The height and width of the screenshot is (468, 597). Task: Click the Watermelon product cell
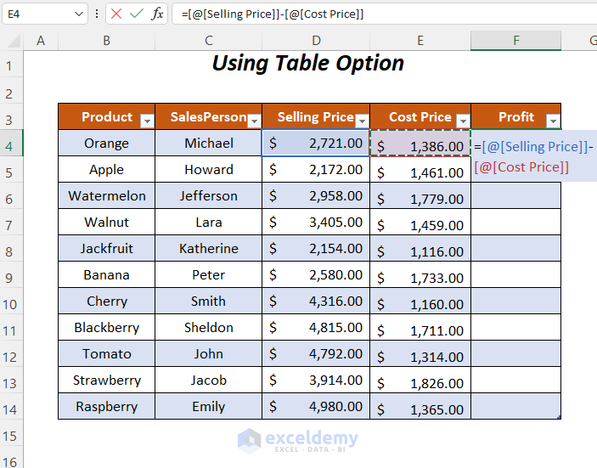tap(107, 196)
